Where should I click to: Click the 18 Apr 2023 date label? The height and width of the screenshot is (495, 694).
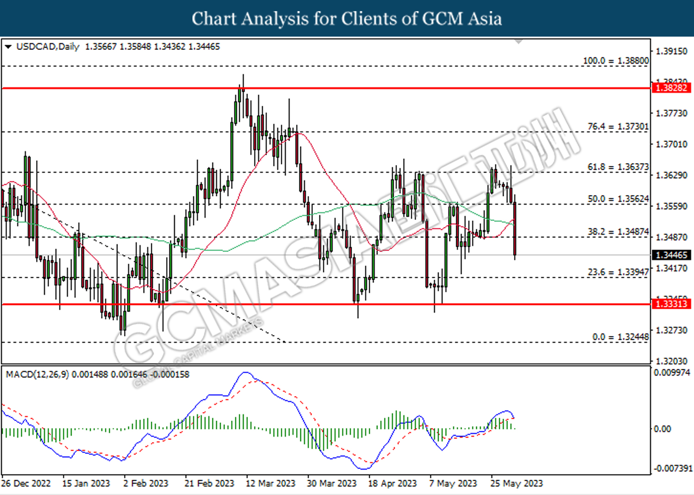(x=392, y=483)
